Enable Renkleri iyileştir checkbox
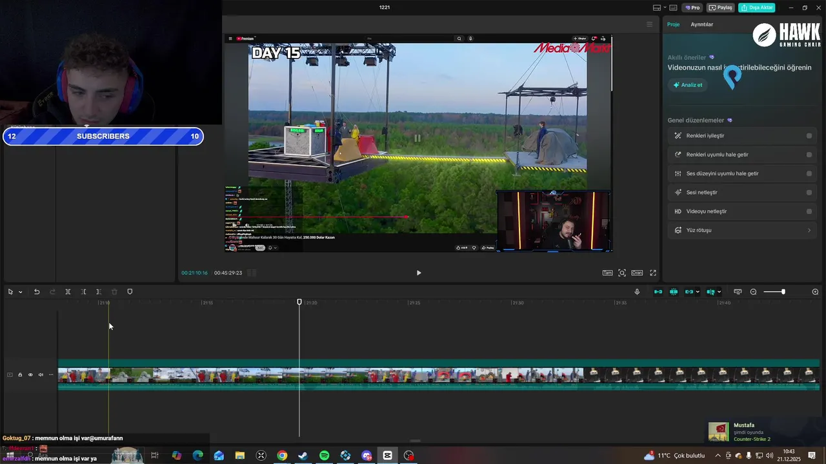 click(809, 136)
